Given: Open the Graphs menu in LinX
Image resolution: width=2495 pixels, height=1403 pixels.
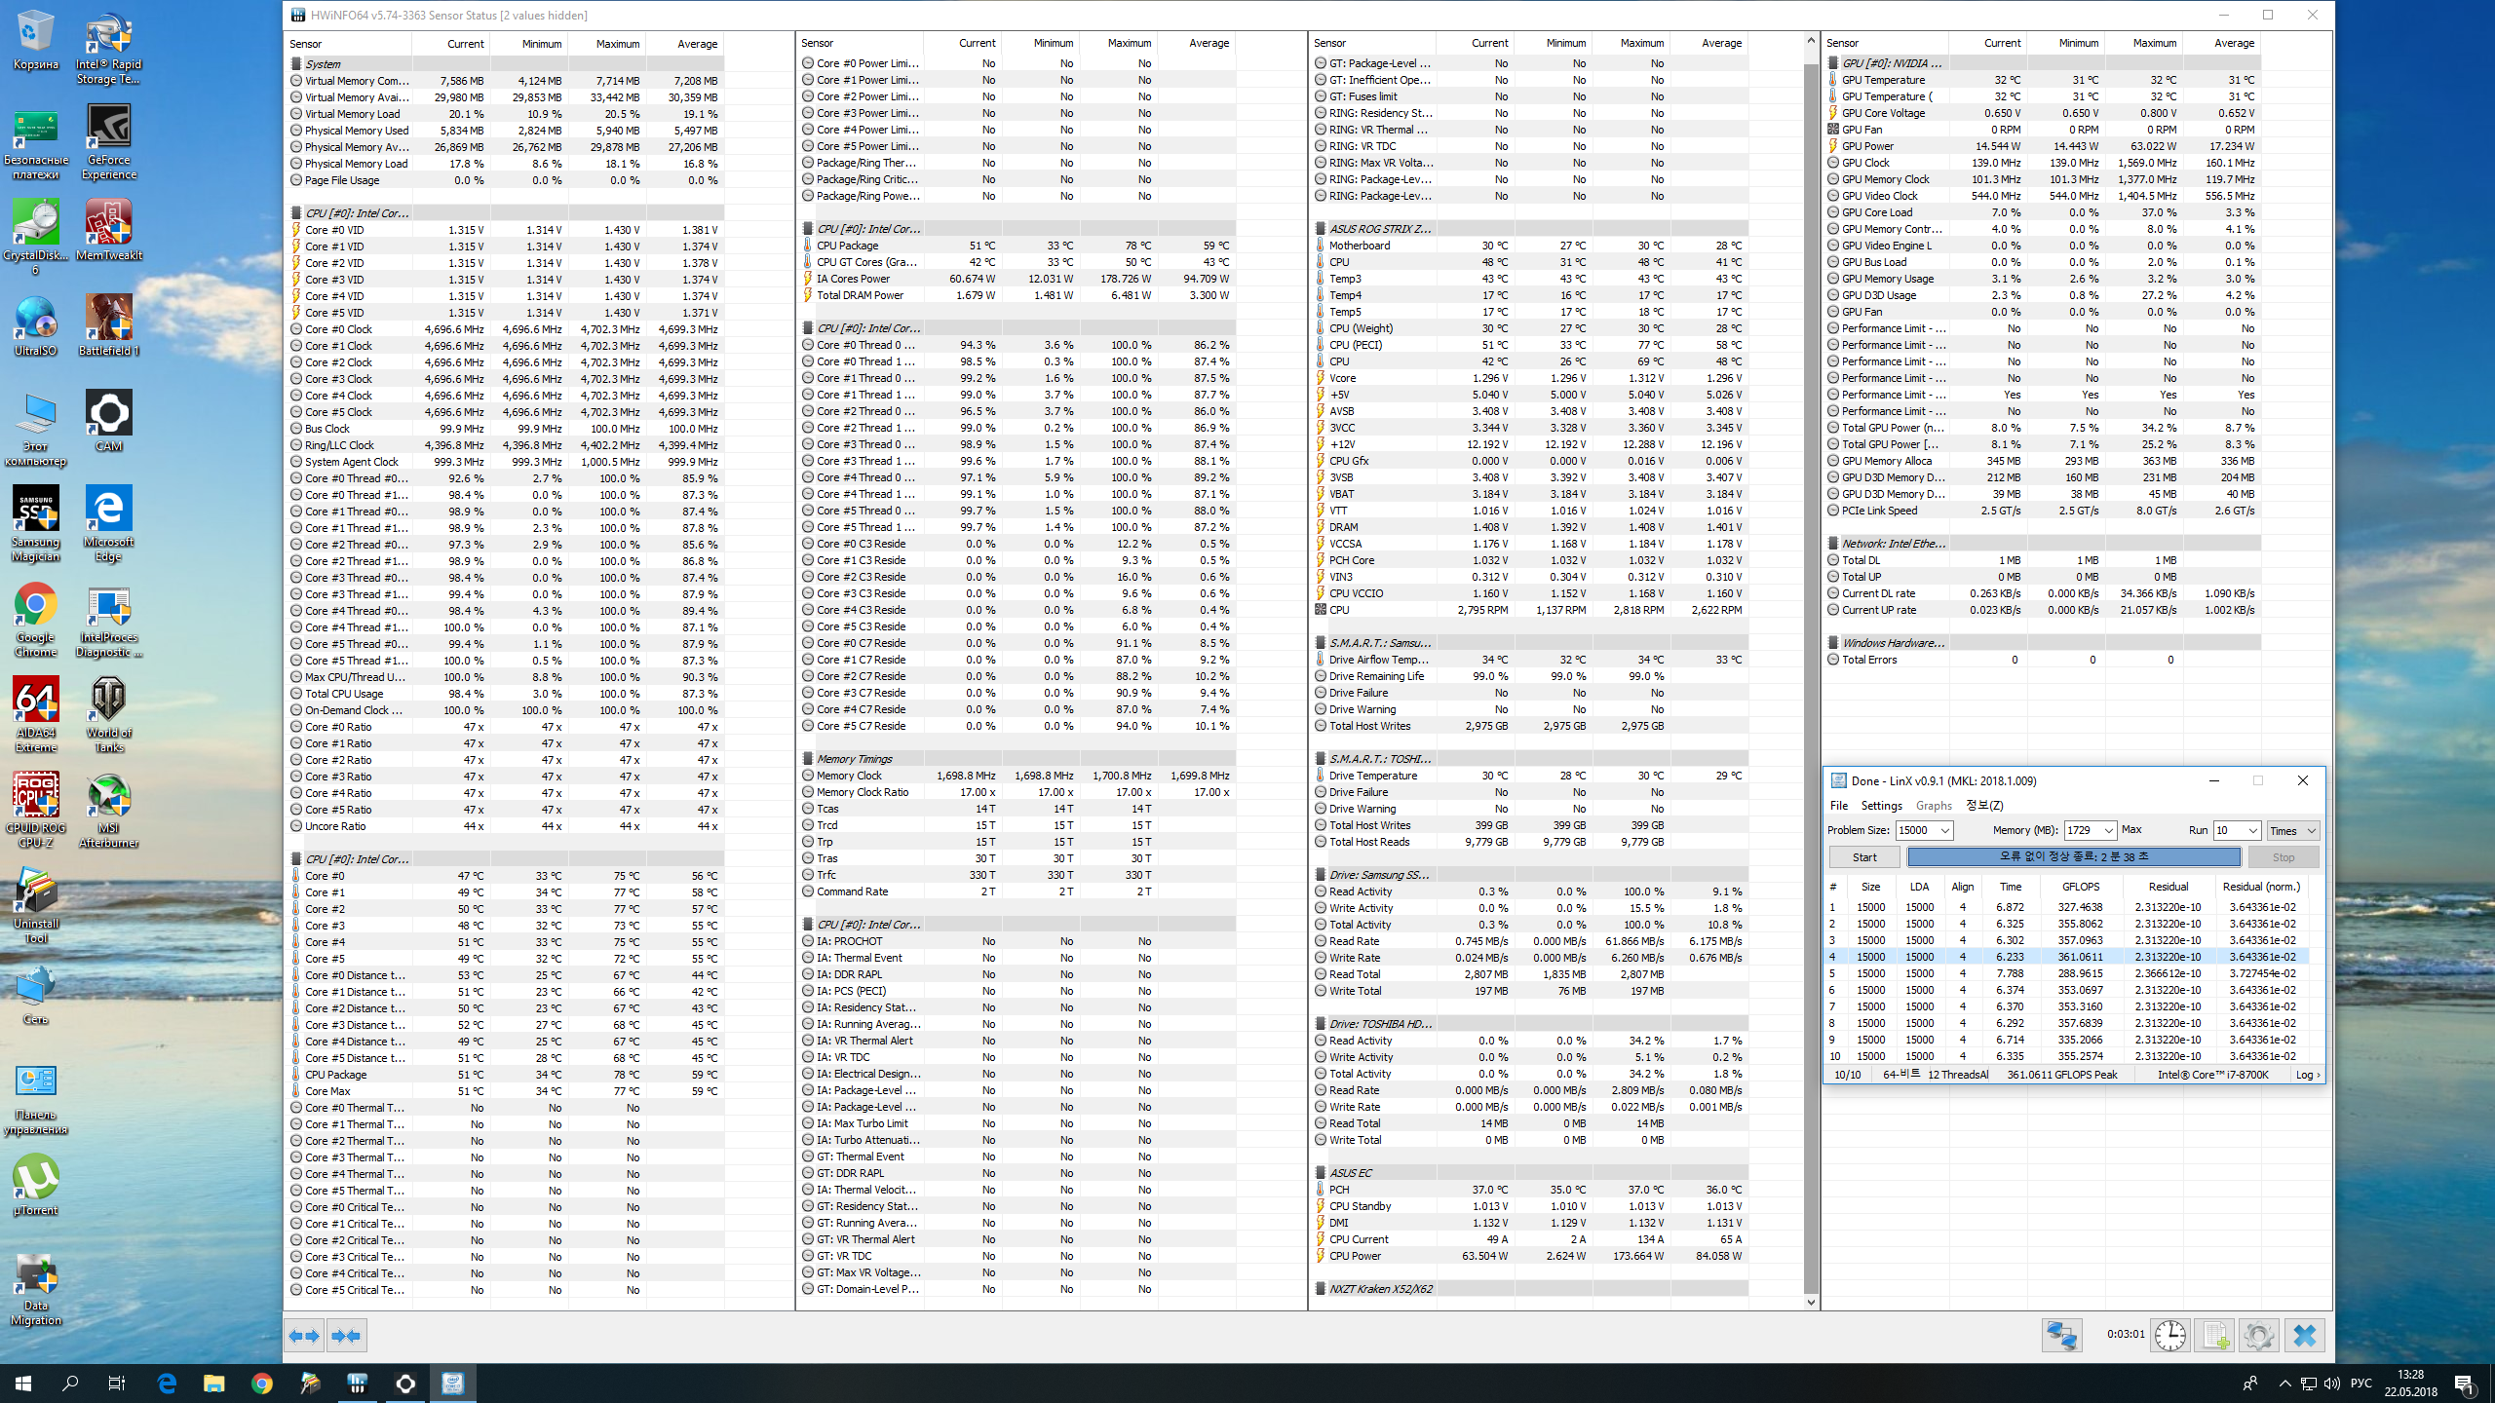Looking at the screenshot, I should pyautogui.click(x=1934, y=806).
